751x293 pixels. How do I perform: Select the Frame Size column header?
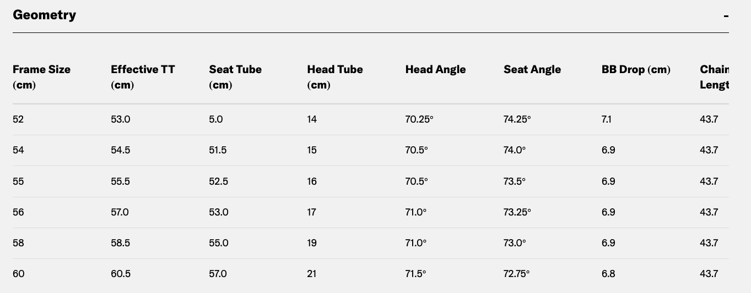(41, 77)
